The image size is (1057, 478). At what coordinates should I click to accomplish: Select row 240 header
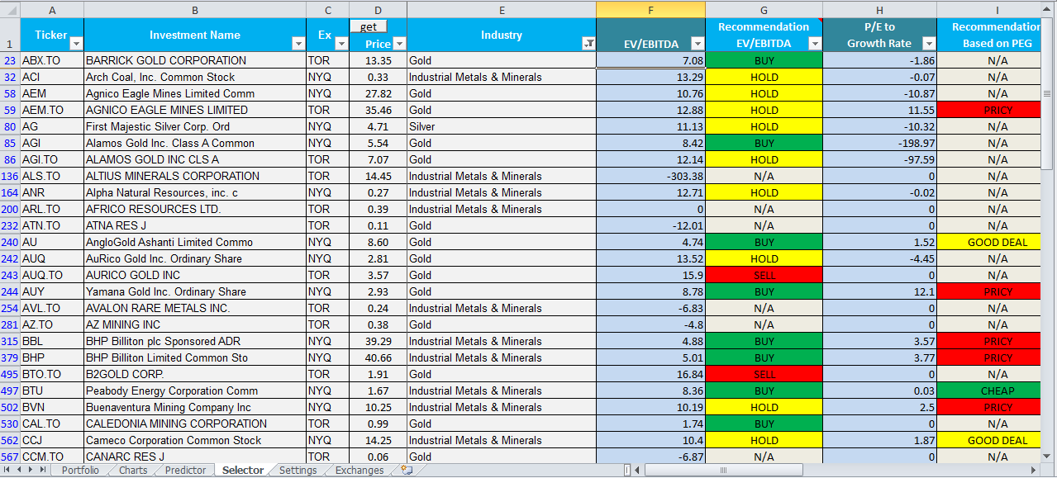click(10, 242)
